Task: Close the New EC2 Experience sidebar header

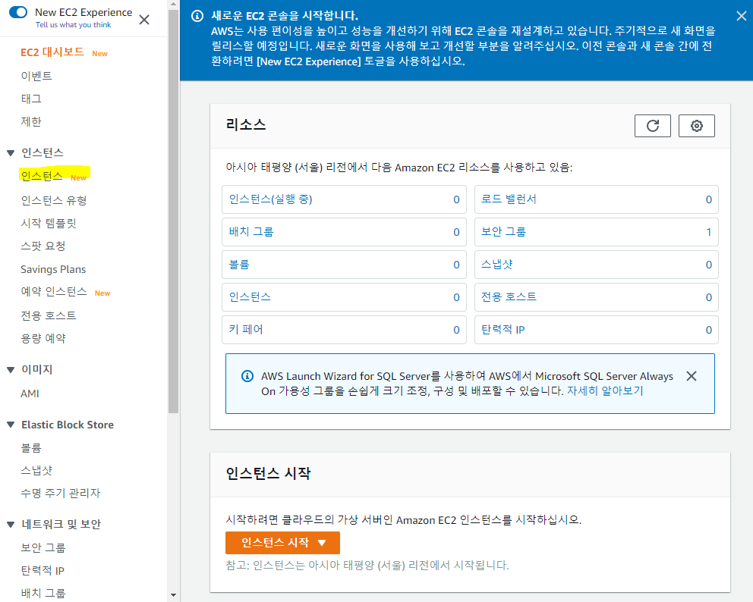Action: pos(144,20)
